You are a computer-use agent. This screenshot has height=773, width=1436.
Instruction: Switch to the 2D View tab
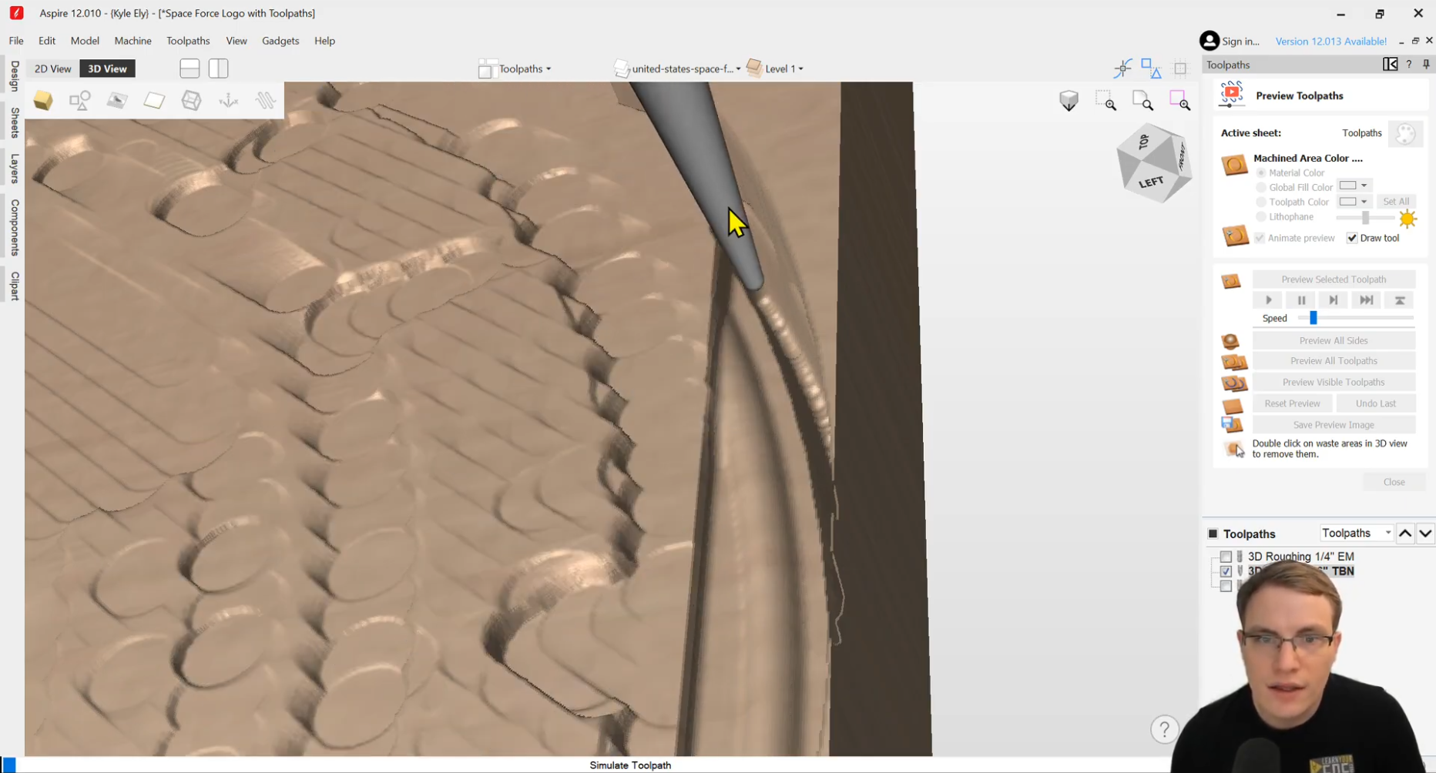[x=52, y=69]
